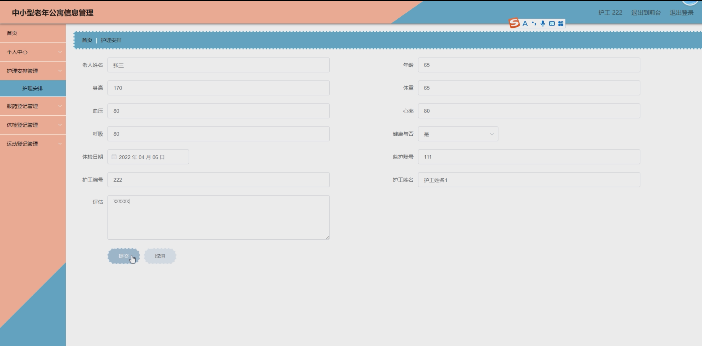Click into the 评估 text area
702x346 pixels.
tap(218, 218)
